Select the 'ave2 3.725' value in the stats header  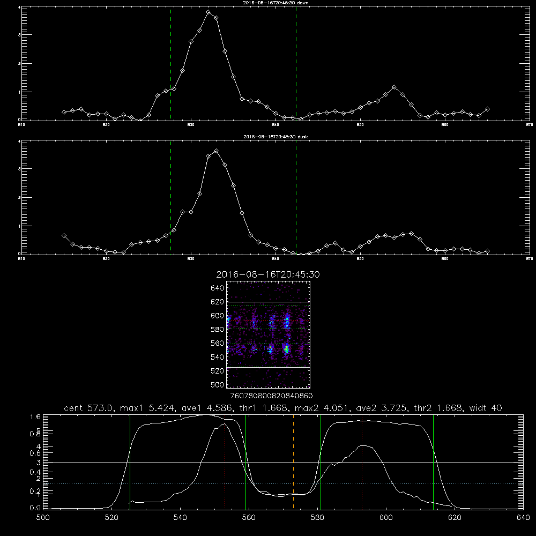pyautogui.click(x=382, y=408)
